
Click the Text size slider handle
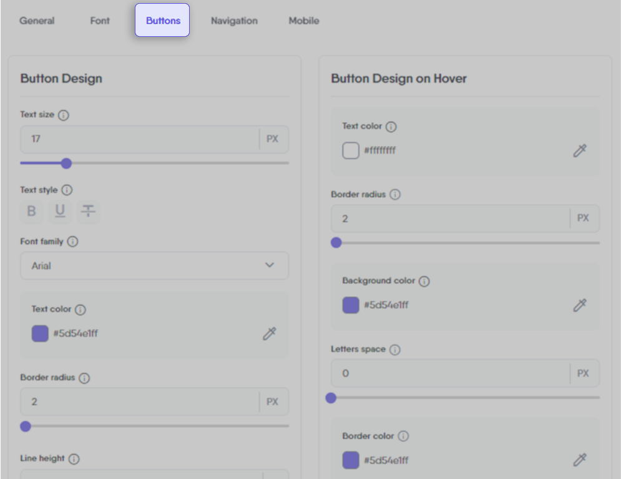click(66, 163)
